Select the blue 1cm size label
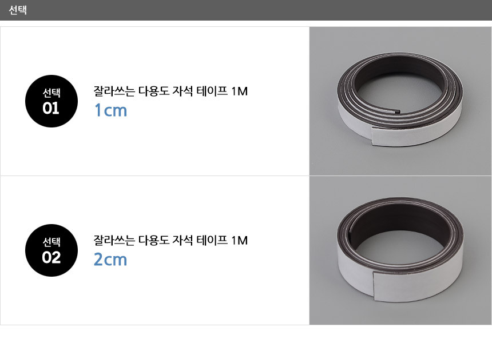492x359 pixels. click(110, 110)
